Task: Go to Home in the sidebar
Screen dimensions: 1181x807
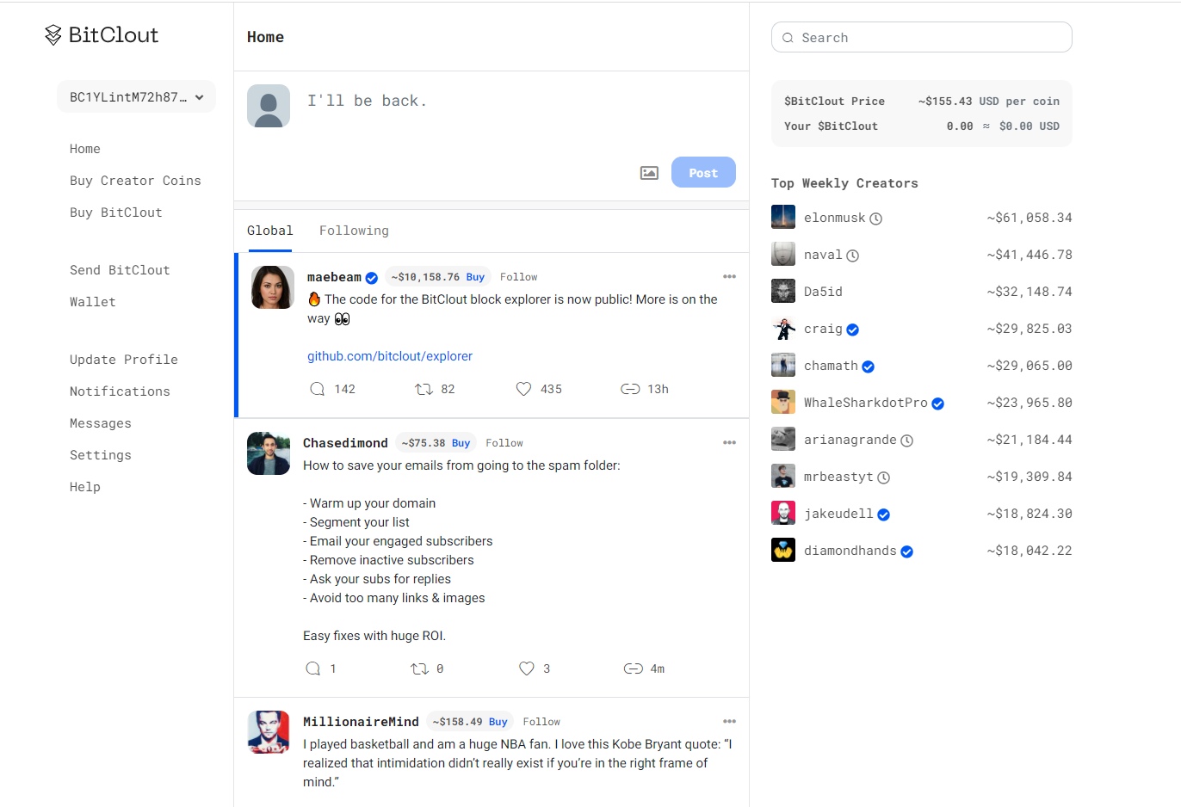Action: (x=85, y=149)
